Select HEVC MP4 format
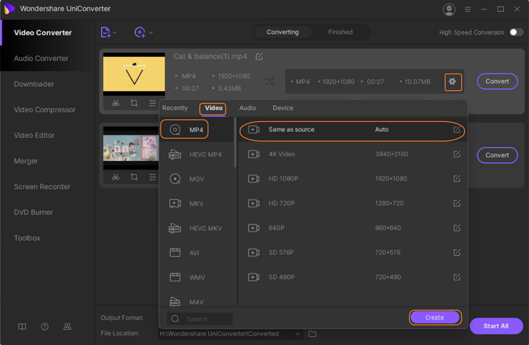Image resolution: width=529 pixels, height=345 pixels. tap(197, 154)
